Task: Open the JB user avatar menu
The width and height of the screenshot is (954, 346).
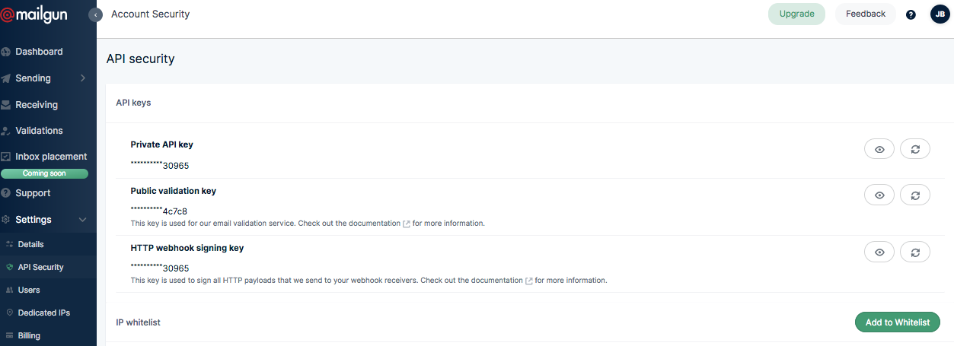Action: 940,14
